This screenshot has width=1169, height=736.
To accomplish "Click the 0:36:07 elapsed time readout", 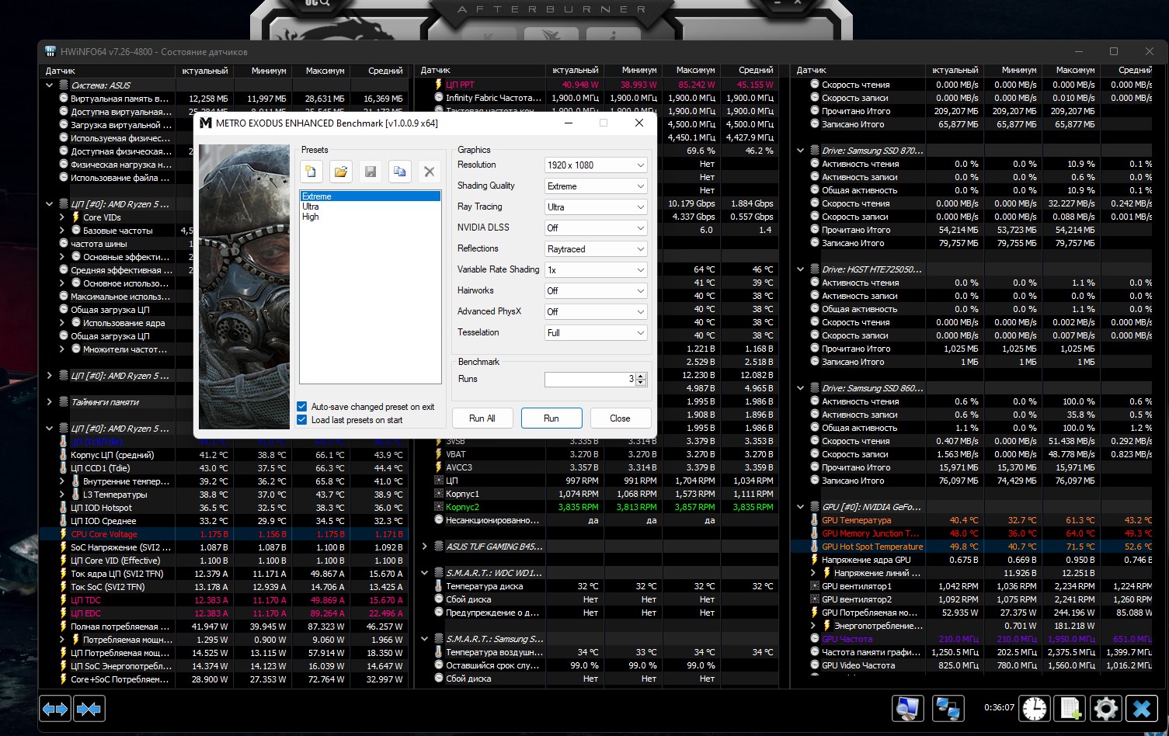I will [999, 708].
